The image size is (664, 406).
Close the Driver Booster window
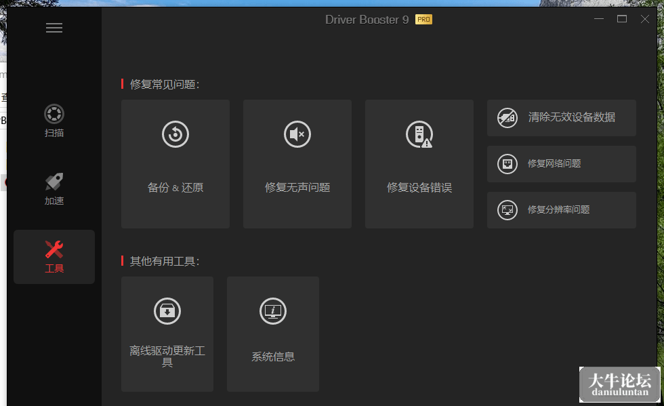[645, 19]
